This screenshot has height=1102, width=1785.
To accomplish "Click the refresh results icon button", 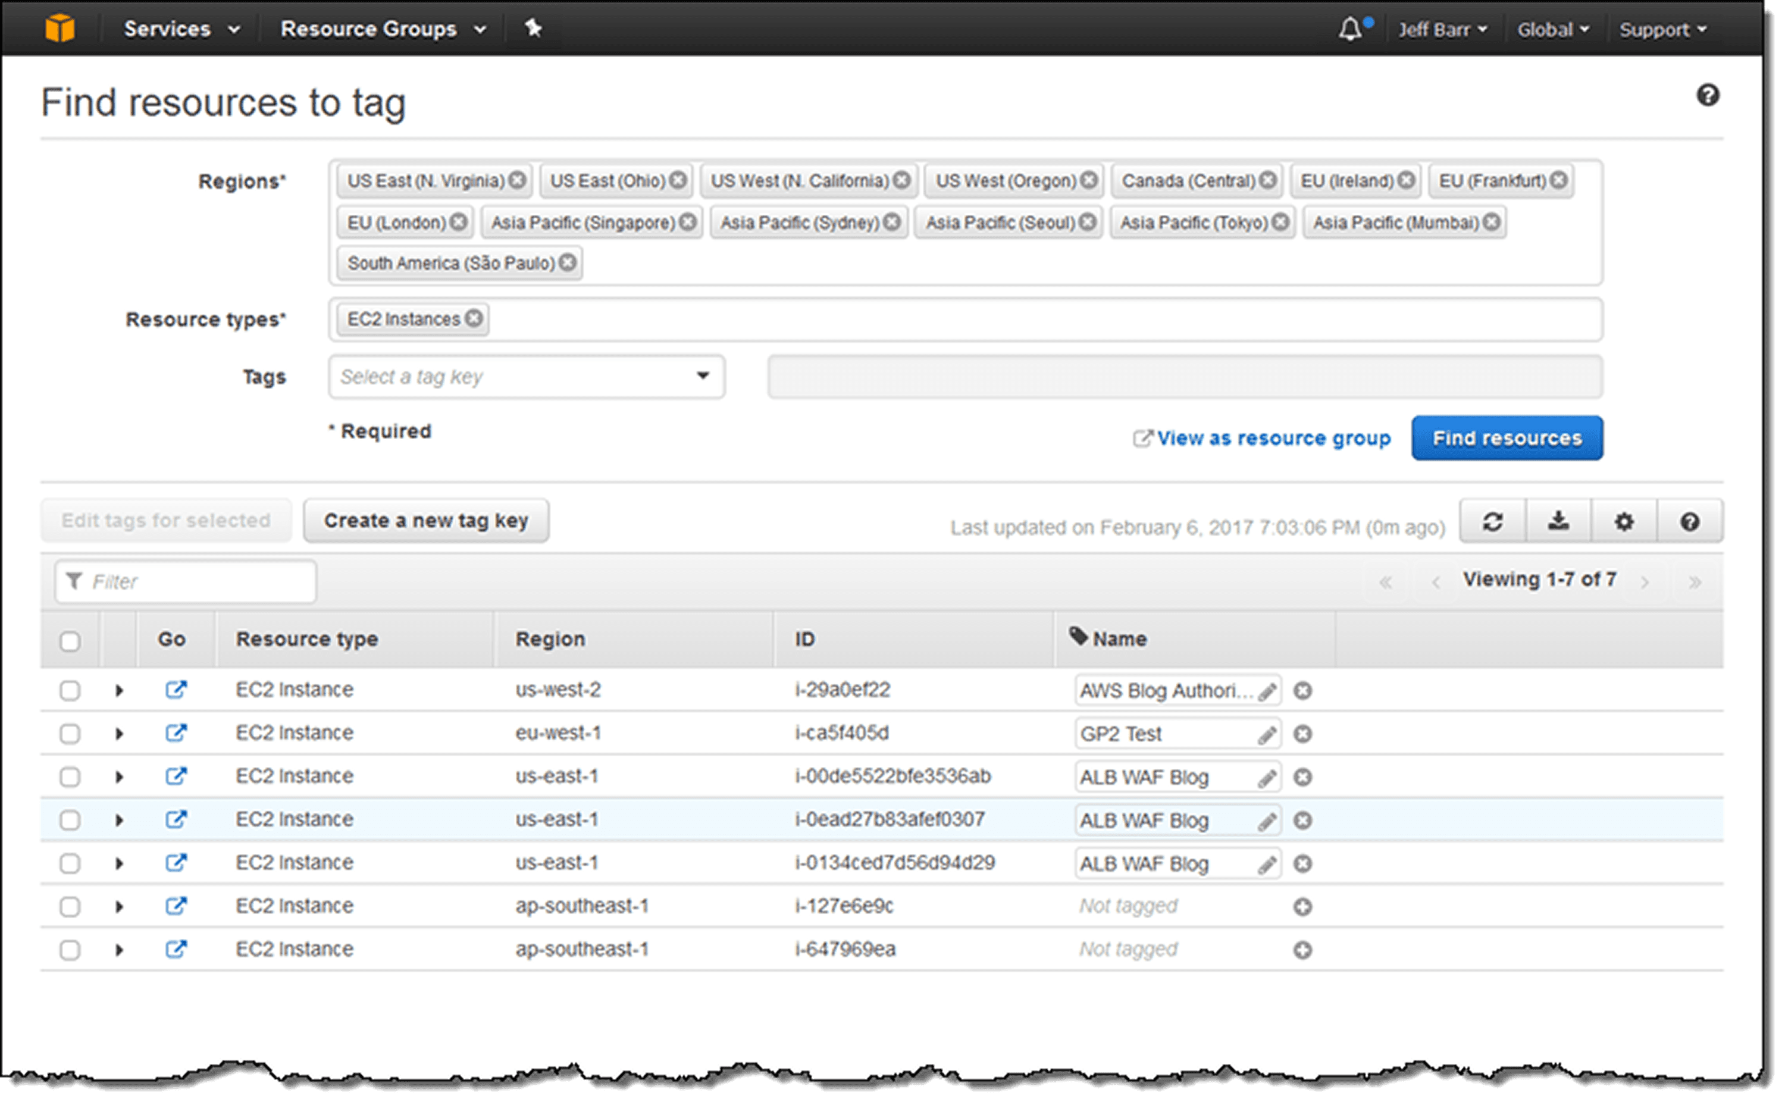I will pyautogui.click(x=1492, y=521).
